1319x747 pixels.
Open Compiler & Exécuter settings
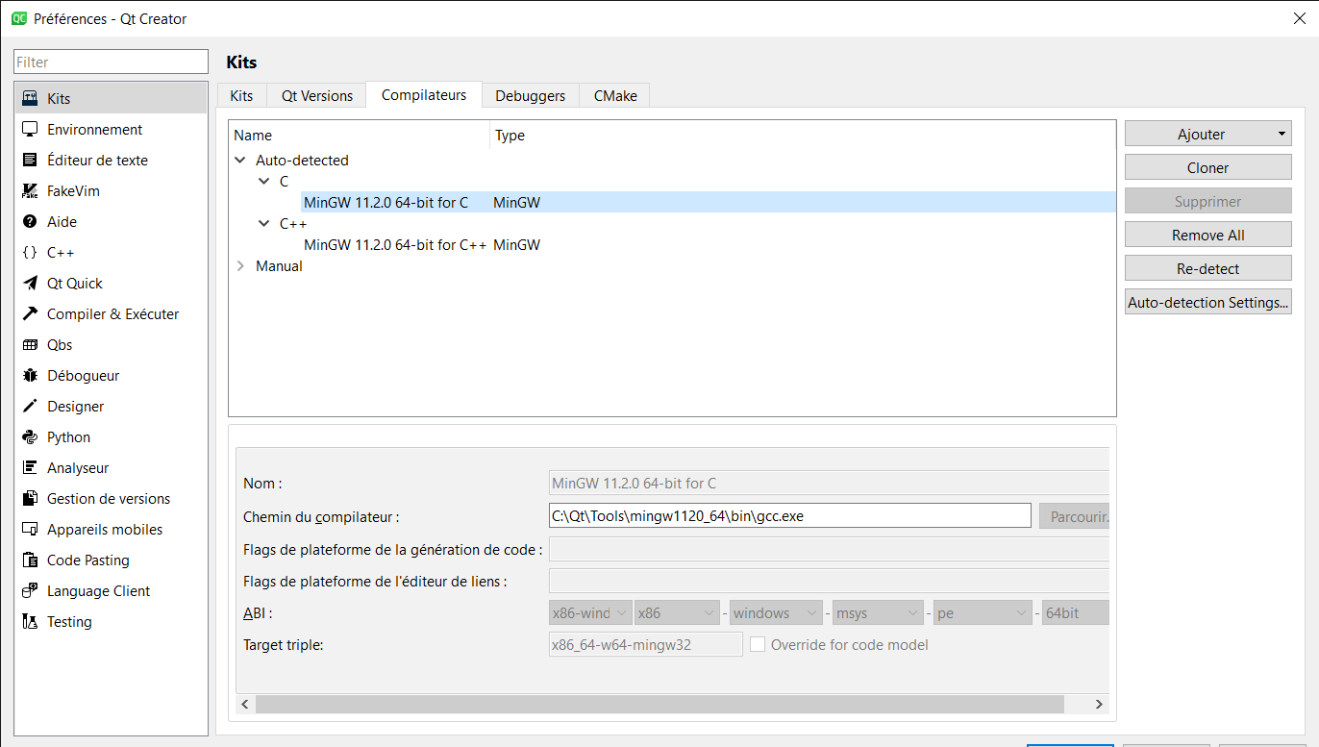[x=112, y=313]
